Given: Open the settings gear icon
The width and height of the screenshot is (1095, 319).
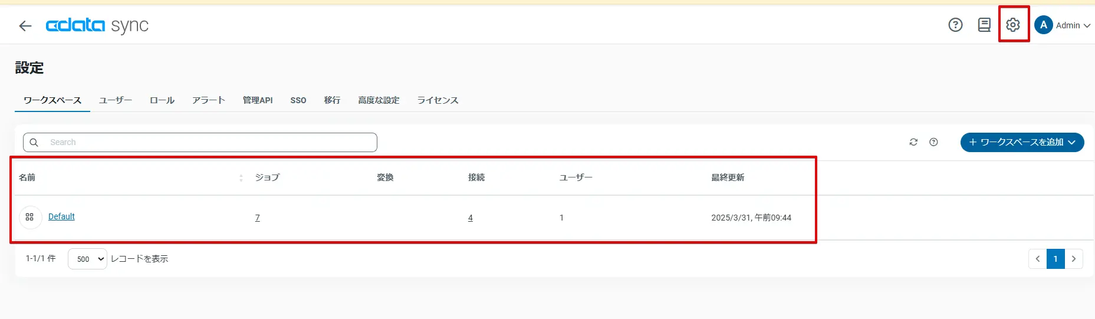Looking at the screenshot, I should tap(1013, 25).
